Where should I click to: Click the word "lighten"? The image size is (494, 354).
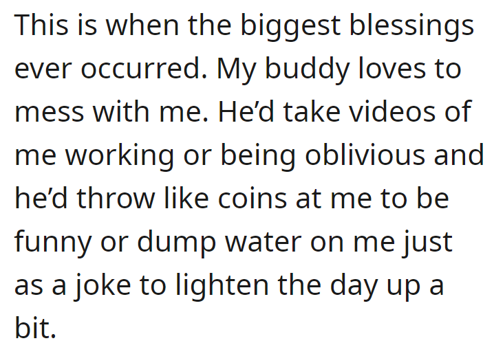pos(222,287)
